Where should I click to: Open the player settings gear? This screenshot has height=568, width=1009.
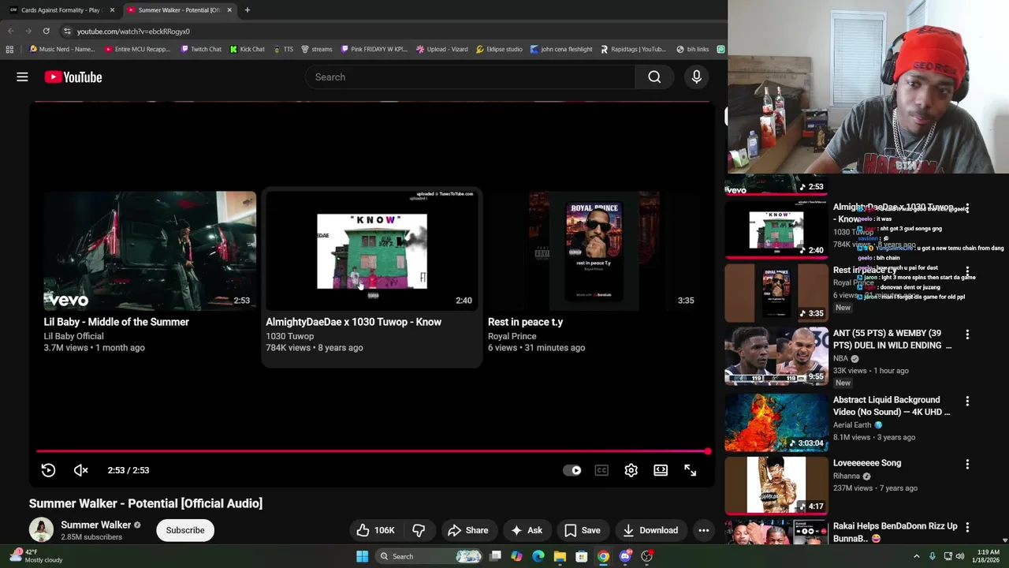coord(631,470)
